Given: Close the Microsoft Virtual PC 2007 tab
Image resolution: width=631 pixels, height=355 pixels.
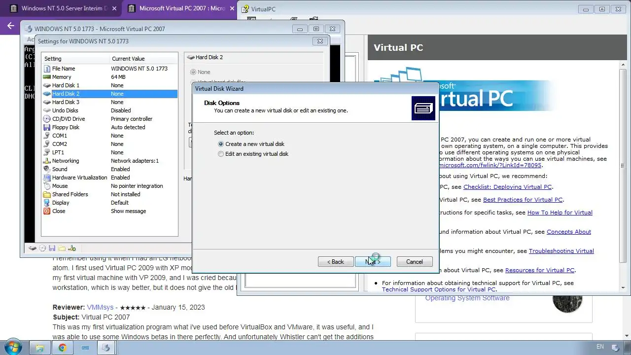Looking at the screenshot, I should coord(232,8).
